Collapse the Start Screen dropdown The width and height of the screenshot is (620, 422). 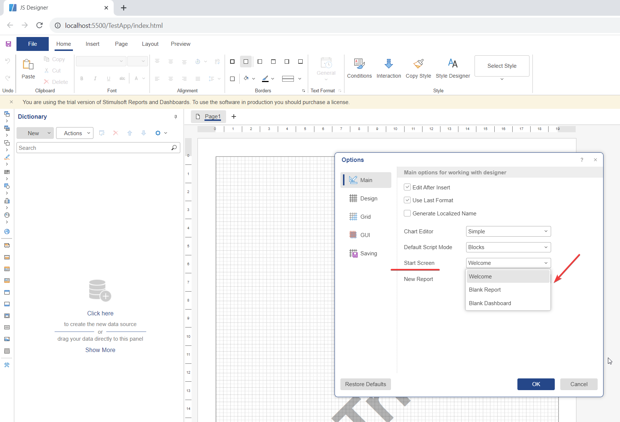pyautogui.click(x=508, y=263)
